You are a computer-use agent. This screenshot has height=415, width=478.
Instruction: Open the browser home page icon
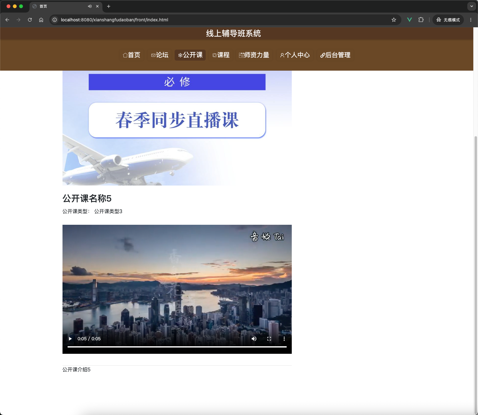tap(41, 20)
